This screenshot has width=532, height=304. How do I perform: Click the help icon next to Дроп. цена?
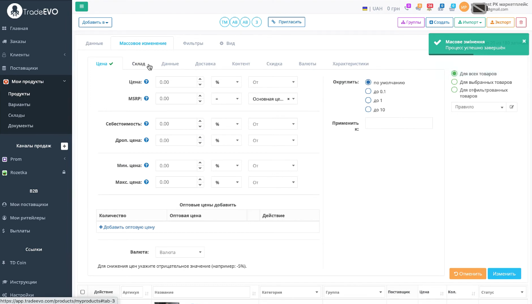pyautogui.click(x=146, y=140)
